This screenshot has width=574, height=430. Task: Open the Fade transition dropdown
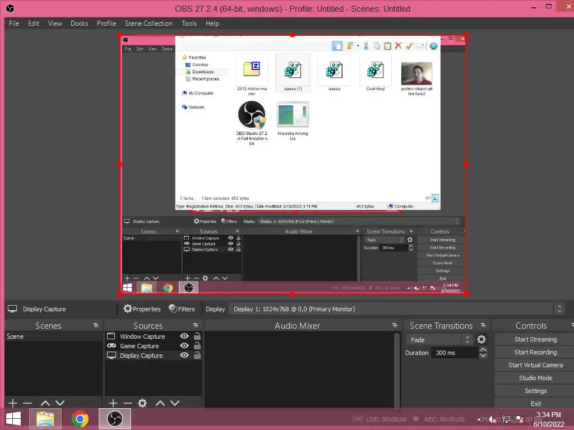(439, 340)
